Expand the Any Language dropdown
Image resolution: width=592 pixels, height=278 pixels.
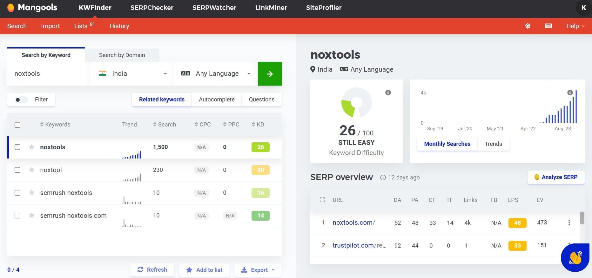pyautogui.click(x=216, y=74)
